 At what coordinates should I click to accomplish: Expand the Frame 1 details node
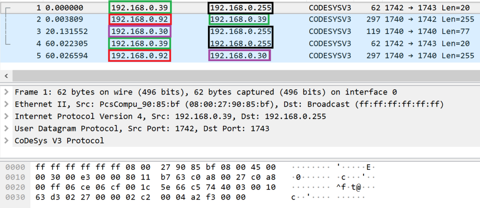6,92
